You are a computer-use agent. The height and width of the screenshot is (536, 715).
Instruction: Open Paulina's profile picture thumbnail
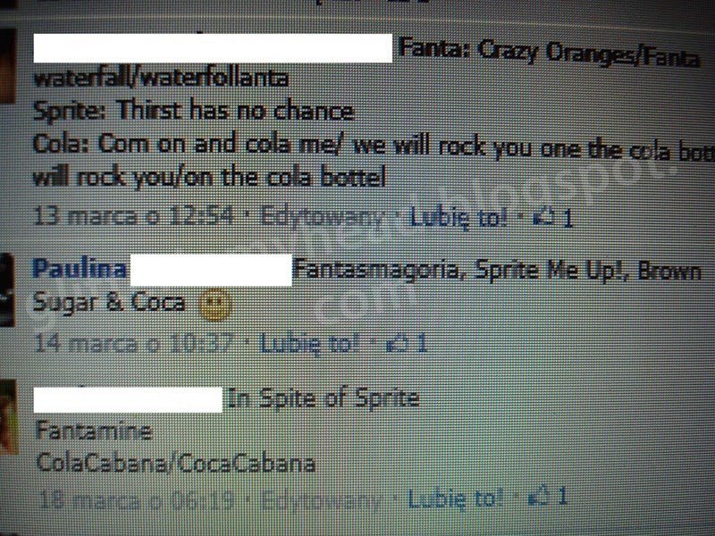[x=8, y=289]
